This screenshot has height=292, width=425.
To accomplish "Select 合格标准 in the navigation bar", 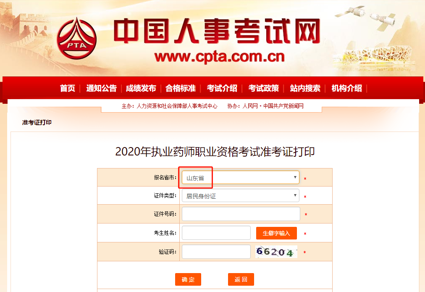I will pyautogui.click(x=181, y=88).
